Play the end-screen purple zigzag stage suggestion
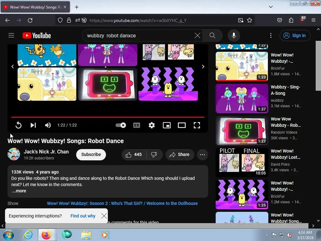321x241 pixels. click(x=168, y=84)
